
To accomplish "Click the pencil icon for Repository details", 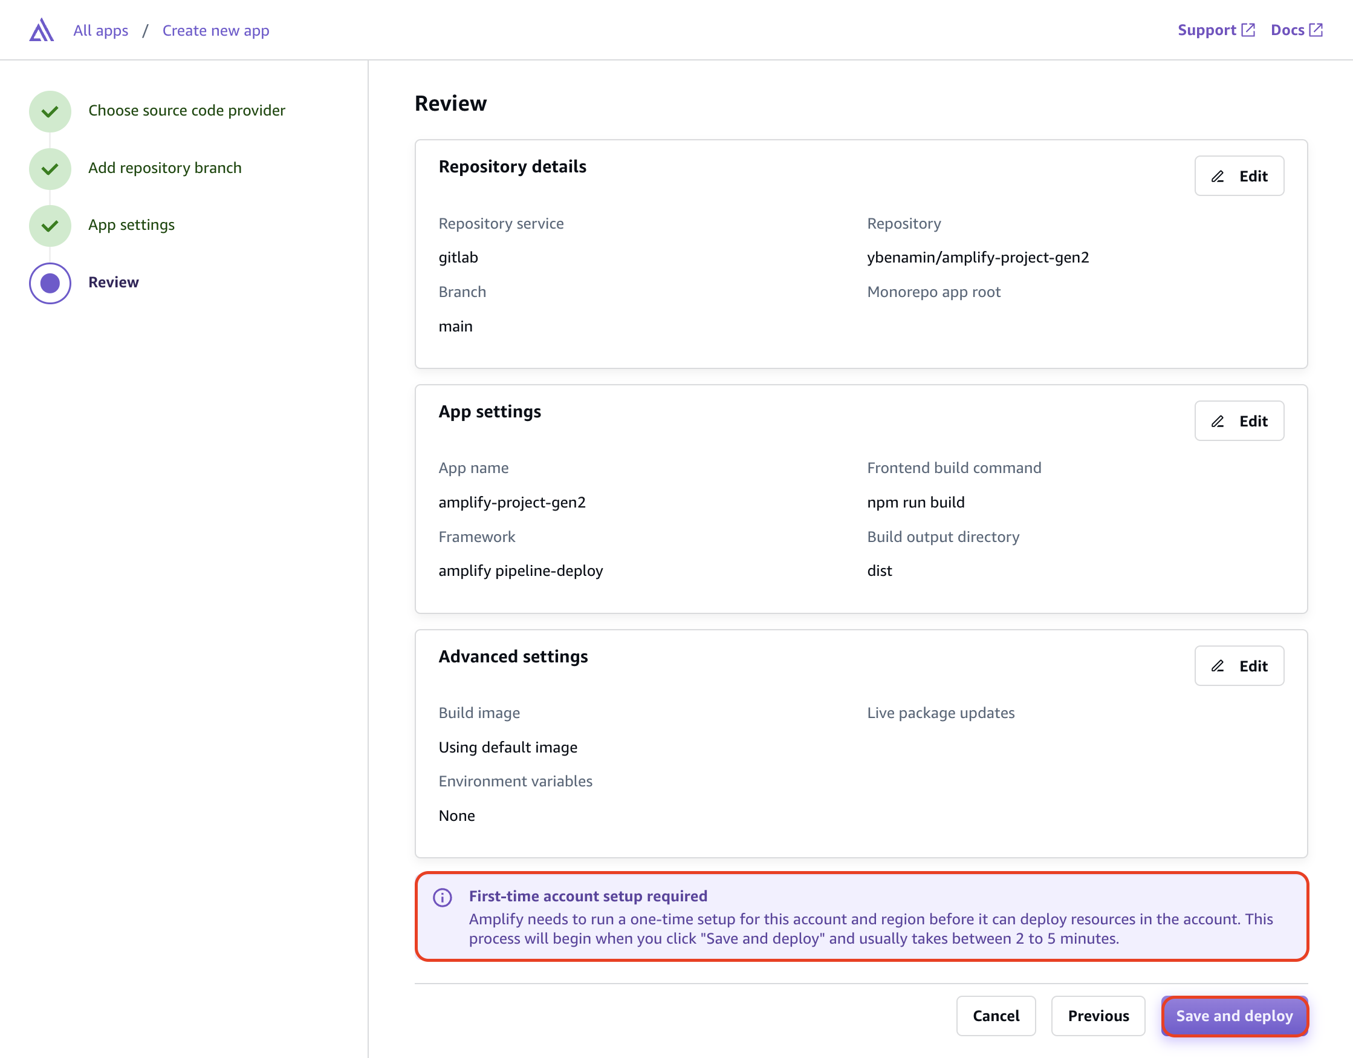I will point(1217,176).
